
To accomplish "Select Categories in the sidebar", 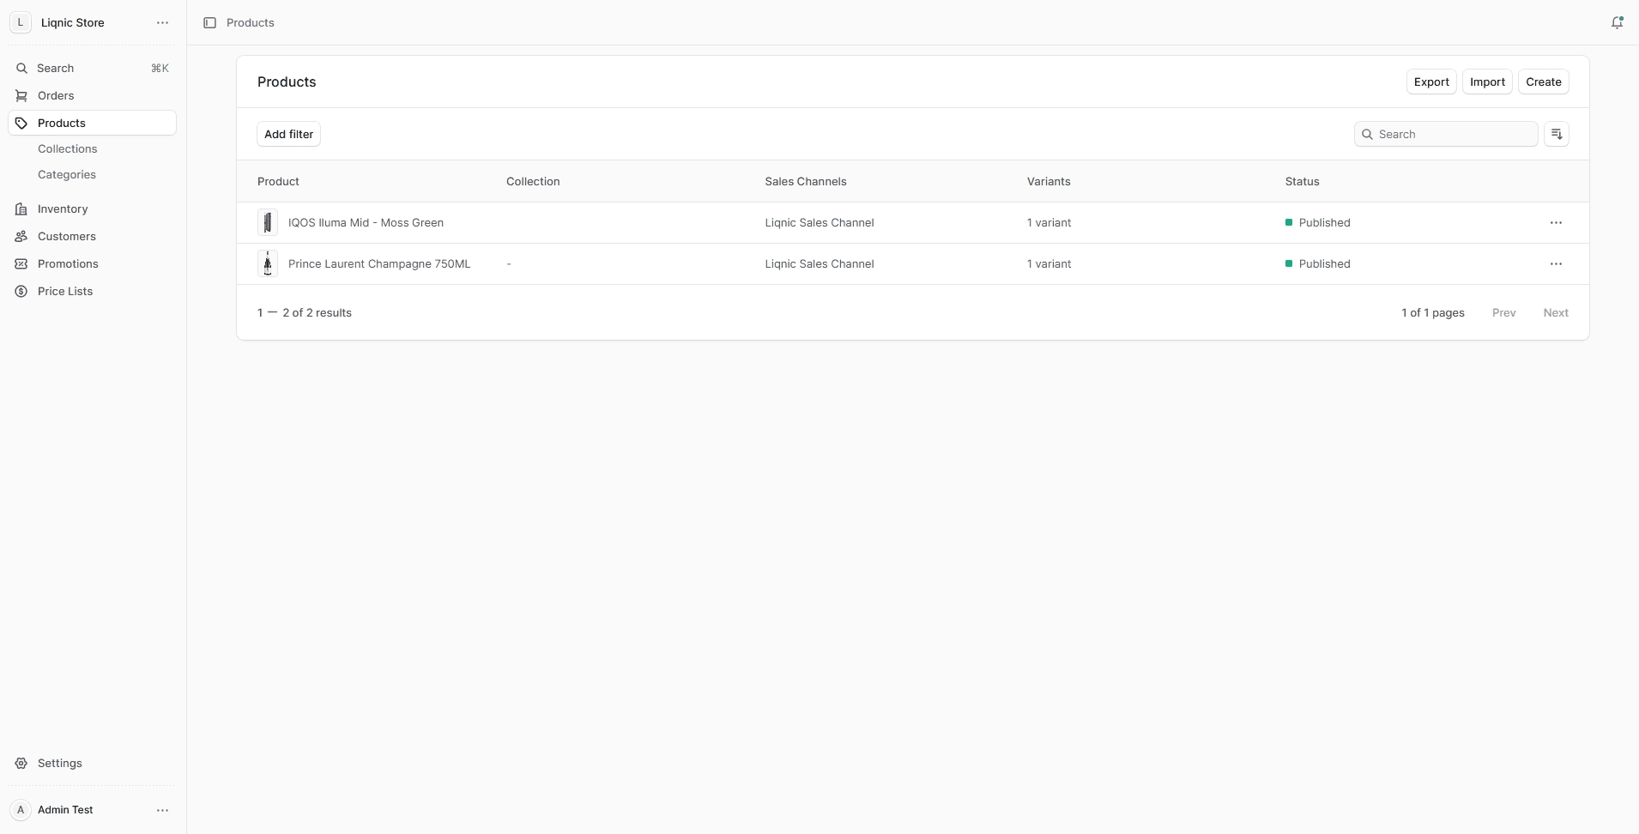I will 66,174.
